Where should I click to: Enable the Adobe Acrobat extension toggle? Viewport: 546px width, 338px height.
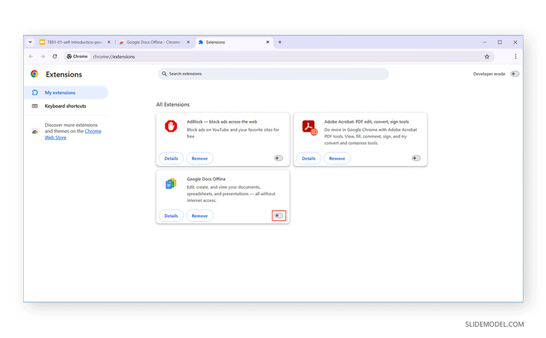coord(415,158)
